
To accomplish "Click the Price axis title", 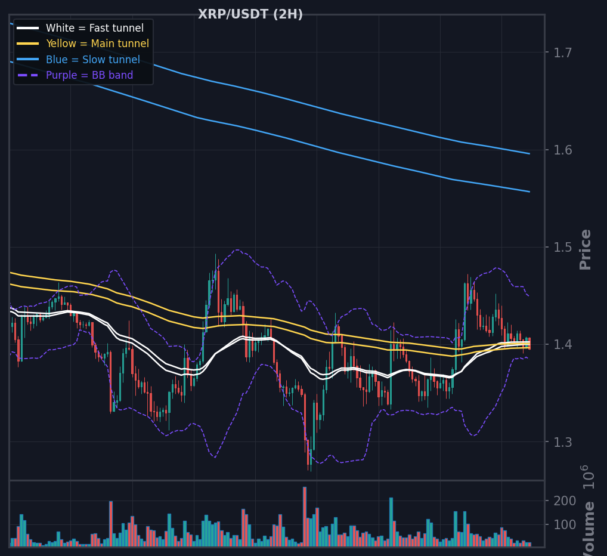I will coord(586,250).
